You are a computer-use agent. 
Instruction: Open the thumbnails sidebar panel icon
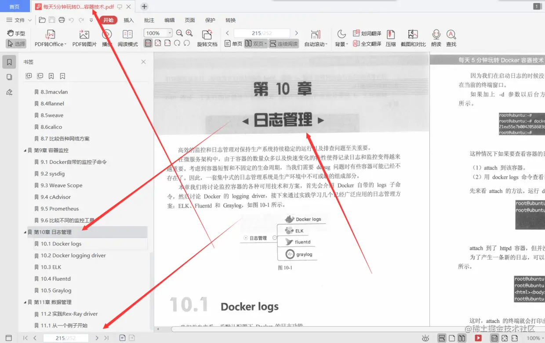(x=9, y=77)
